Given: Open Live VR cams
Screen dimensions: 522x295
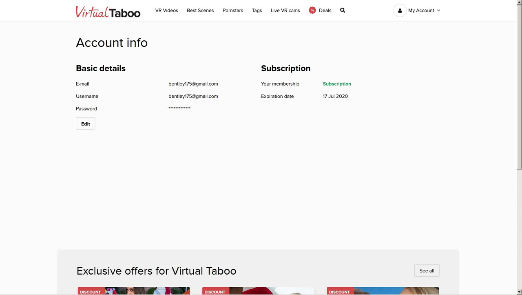Looking at the screenshot, I should tap(285, 10).
